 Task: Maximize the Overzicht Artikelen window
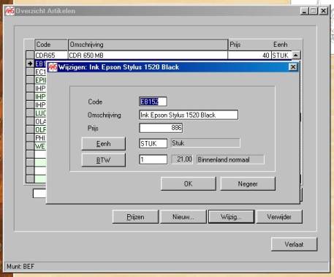pyautogui.click(x=314, y=11)
